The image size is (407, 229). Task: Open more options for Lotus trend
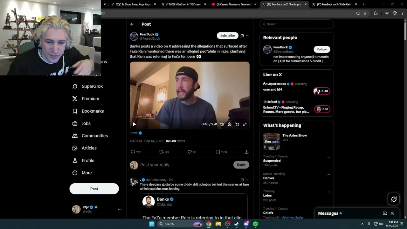pyautogui.click(x=328, y=192)
